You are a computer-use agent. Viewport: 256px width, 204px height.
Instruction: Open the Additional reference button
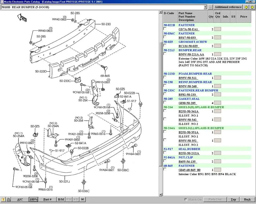[228, 7]
